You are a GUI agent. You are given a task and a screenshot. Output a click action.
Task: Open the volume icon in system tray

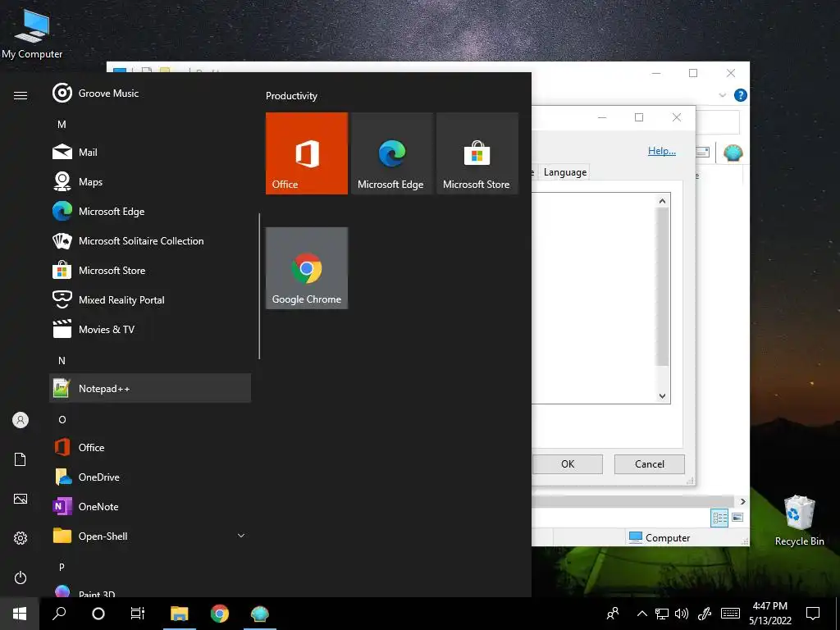[x=682, y=614]
